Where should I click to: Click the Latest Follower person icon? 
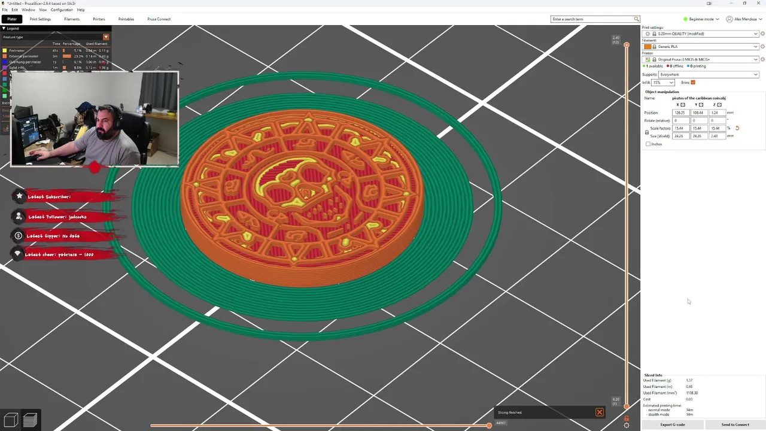click(19, 216)
